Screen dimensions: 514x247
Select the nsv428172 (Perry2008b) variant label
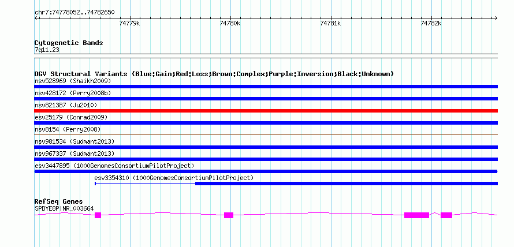click(x=73, y=93)
